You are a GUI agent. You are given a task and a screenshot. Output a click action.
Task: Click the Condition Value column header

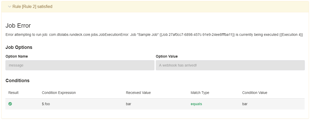255,93
